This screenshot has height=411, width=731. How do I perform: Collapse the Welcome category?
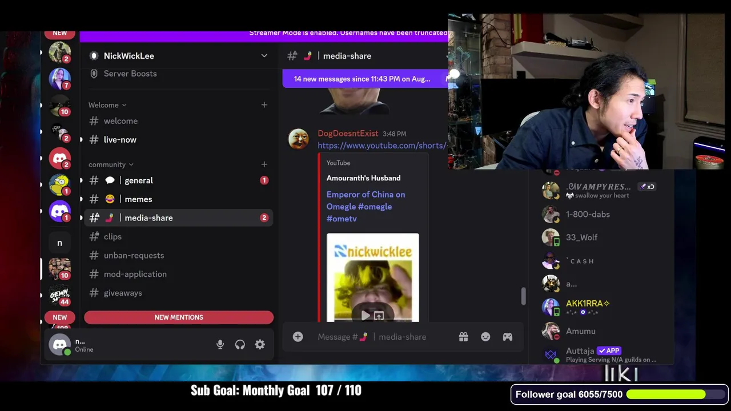107,105
